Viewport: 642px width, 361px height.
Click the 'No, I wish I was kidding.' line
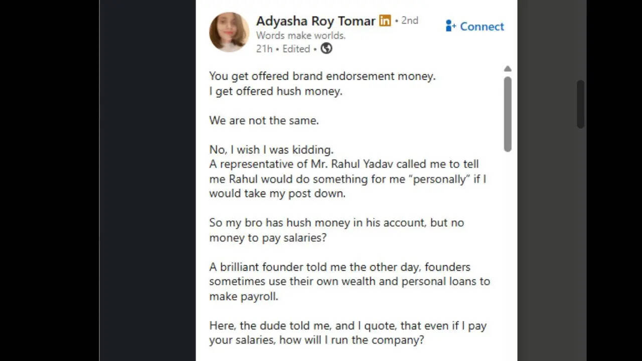pyautogui.click(x=271, y=149)
